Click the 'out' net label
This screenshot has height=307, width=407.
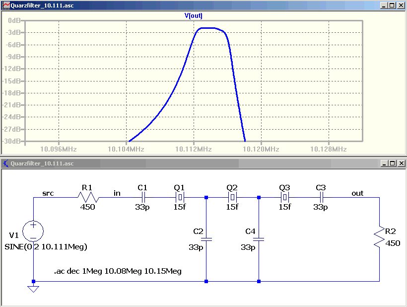(357, 193)
